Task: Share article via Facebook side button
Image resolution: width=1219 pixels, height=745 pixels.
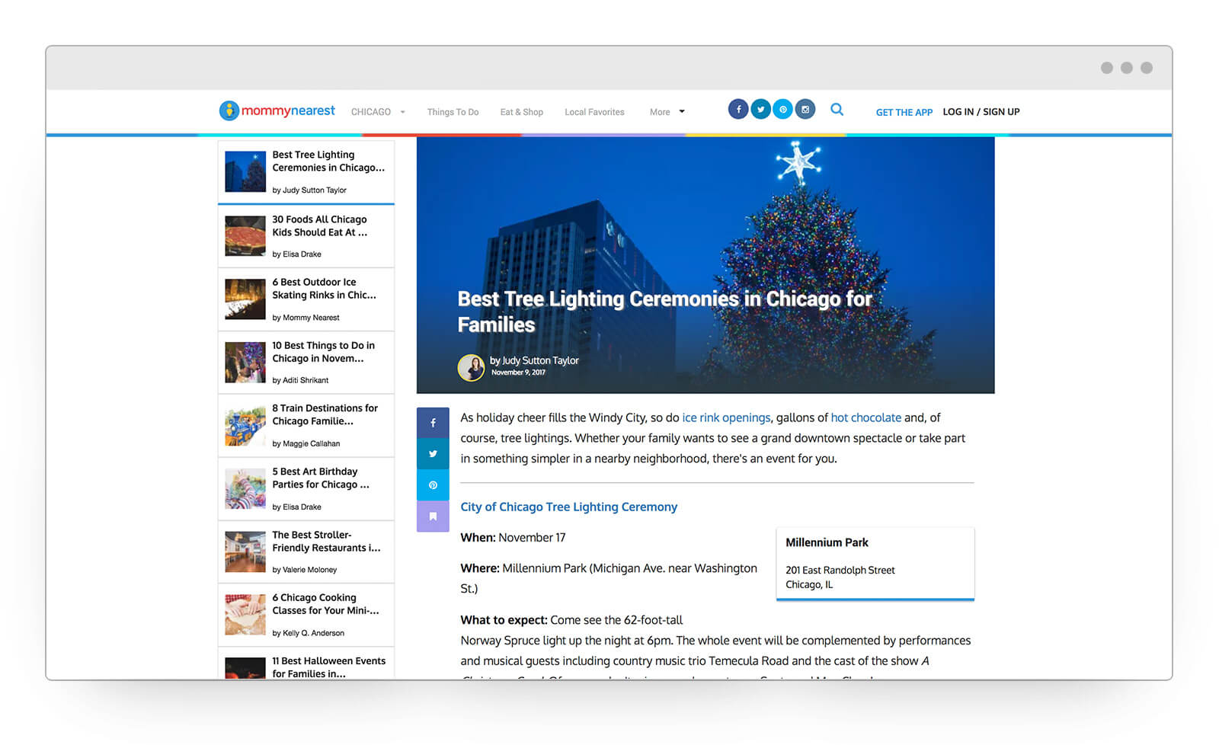Action: 433,423
